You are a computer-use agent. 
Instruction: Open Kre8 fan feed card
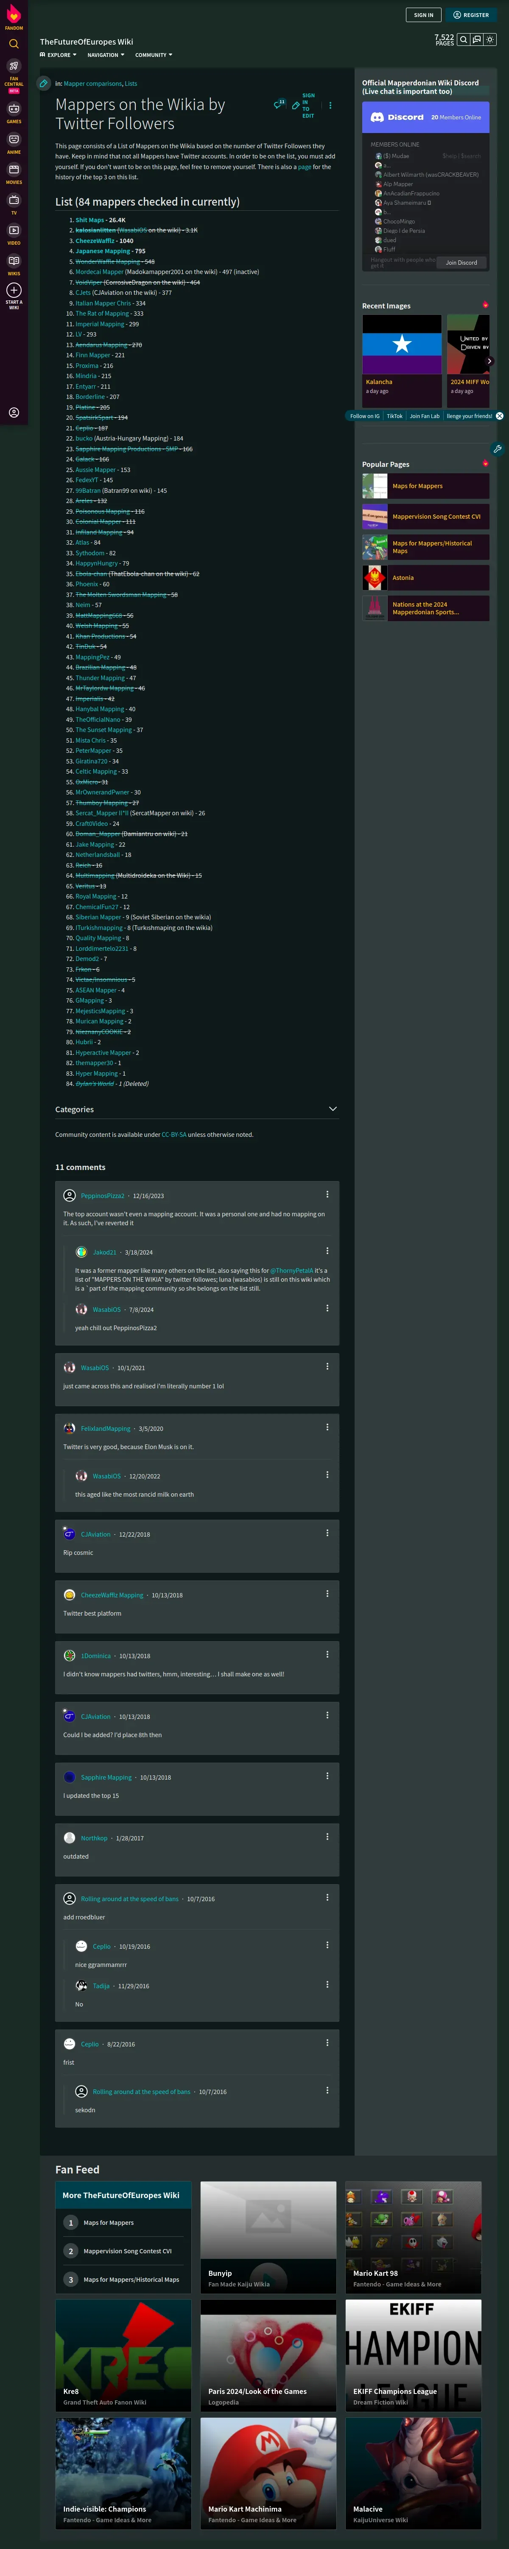pyautogui.click(x=123, y=2355)
